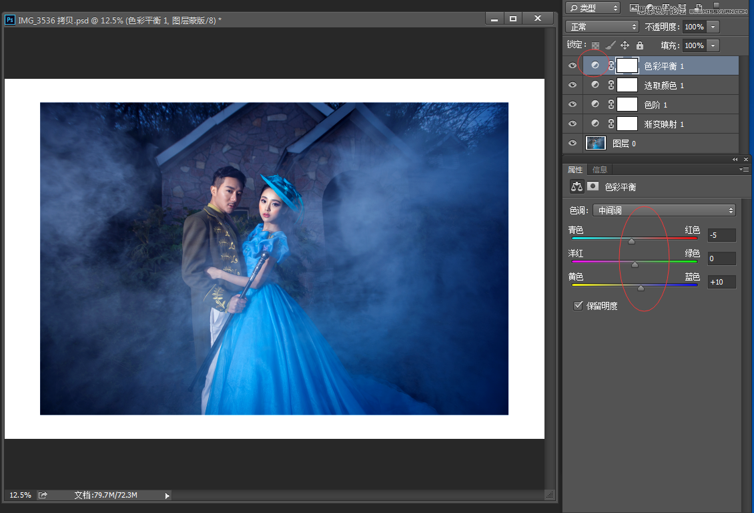Click the lock transparent pixels icon

point(595,46)
